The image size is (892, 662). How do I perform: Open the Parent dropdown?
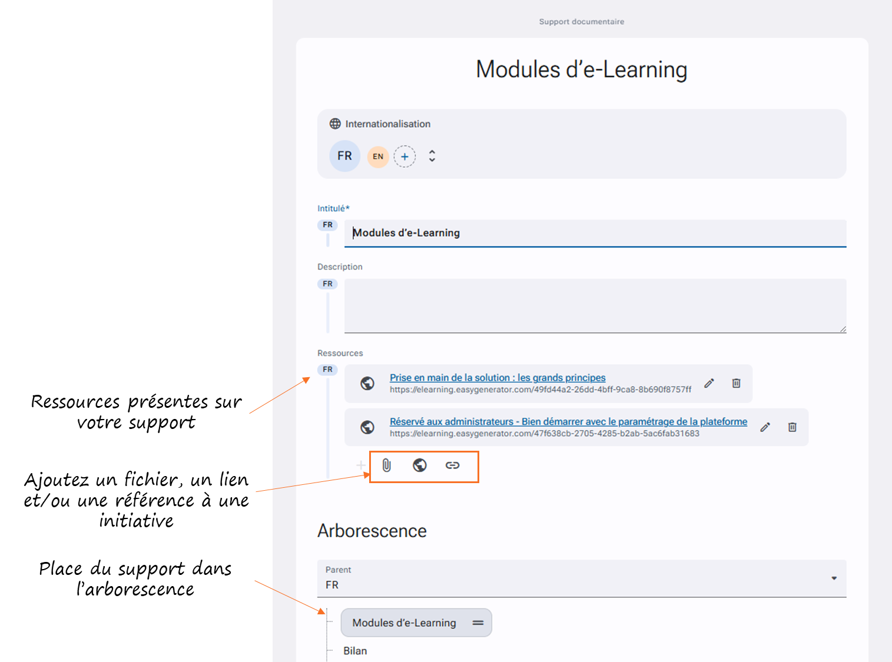[x=582, y=578]
